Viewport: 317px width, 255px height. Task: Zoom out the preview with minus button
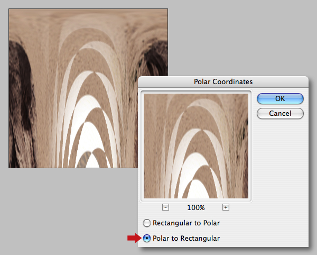[x=165, y=207]
